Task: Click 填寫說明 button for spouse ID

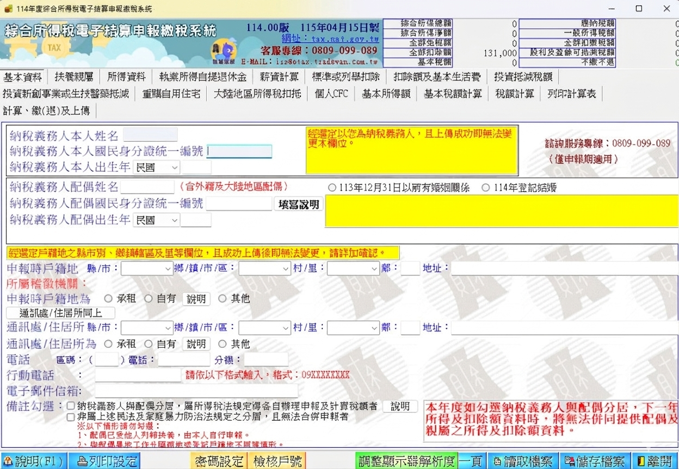Action: (x=298, y=204)
